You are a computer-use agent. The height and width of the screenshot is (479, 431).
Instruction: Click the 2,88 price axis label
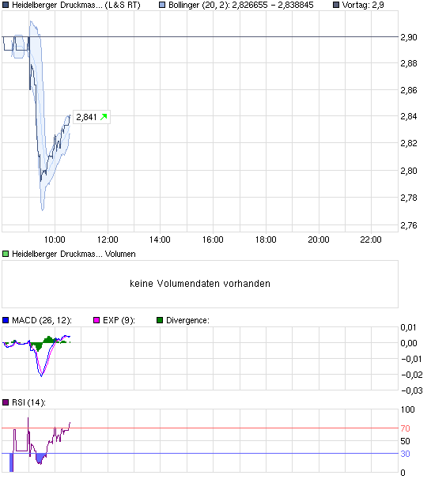[x=409, y=63]
